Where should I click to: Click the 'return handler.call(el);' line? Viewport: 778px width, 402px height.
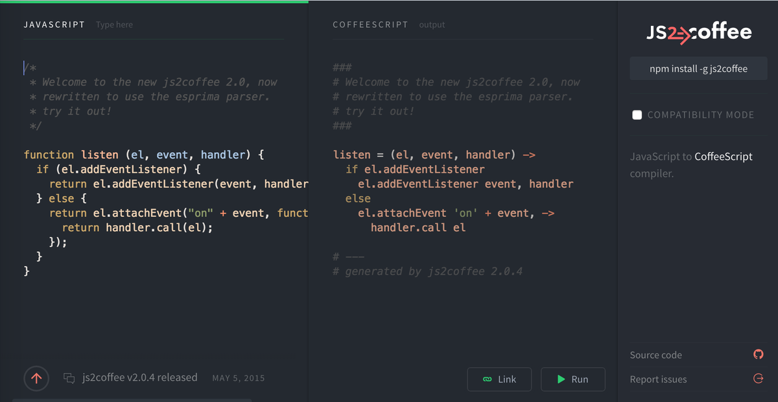[x=137, y=228]
